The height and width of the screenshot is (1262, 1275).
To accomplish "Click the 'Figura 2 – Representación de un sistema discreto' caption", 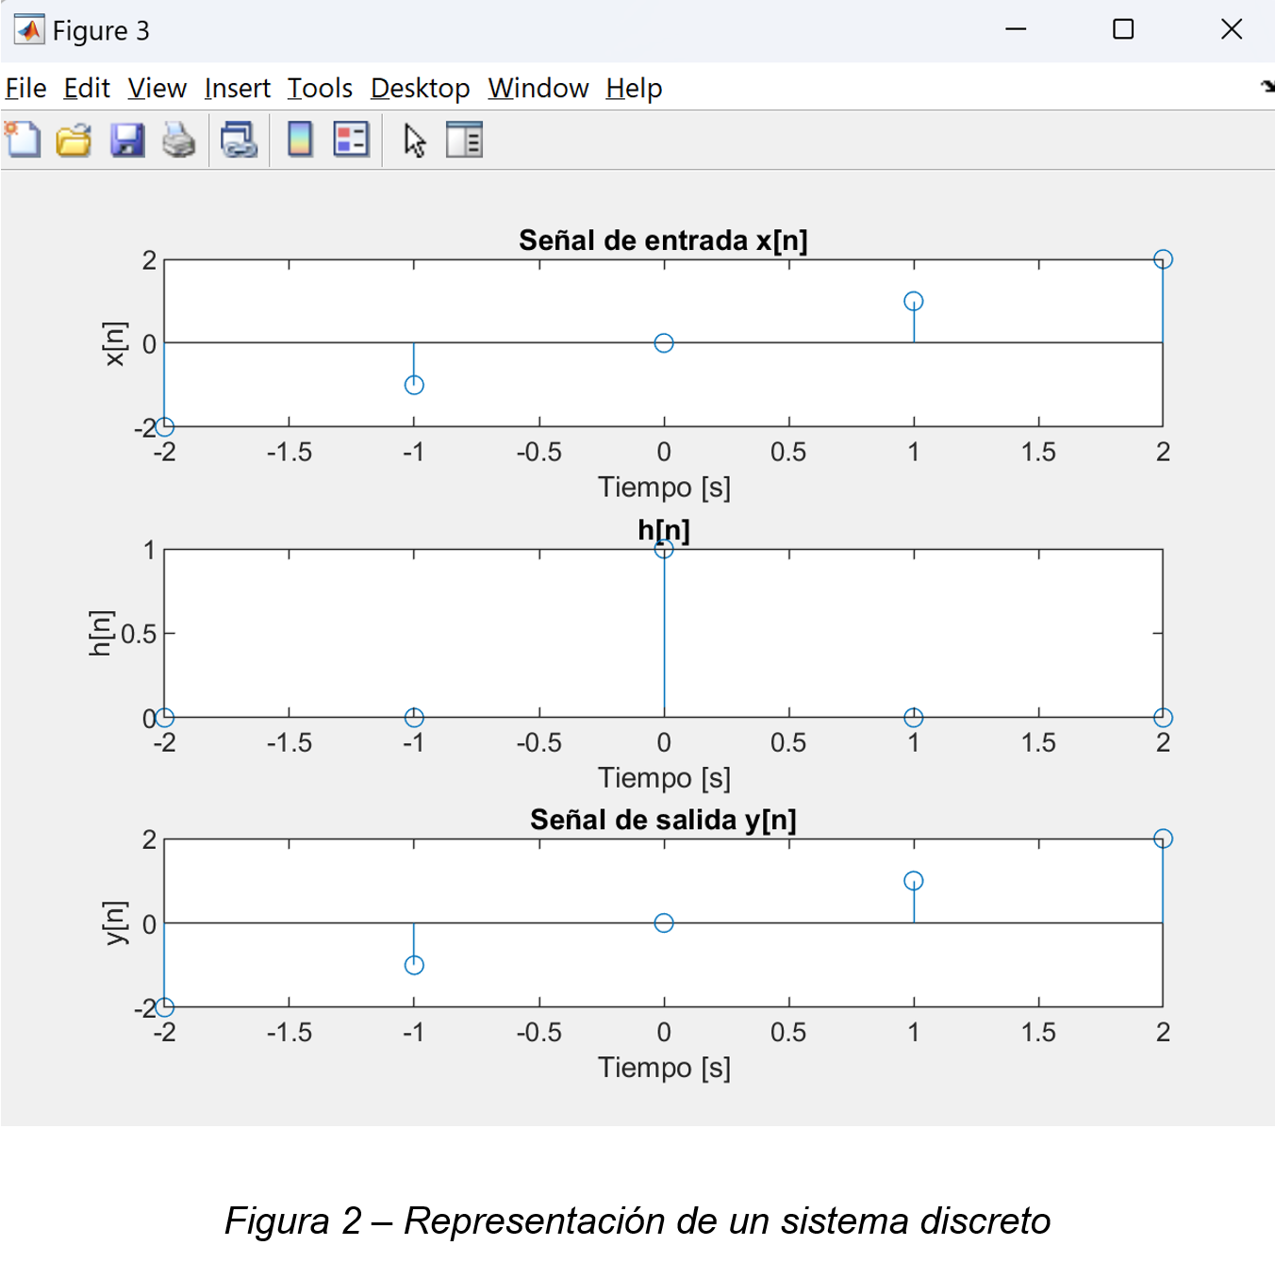I will click(637, 1220).
